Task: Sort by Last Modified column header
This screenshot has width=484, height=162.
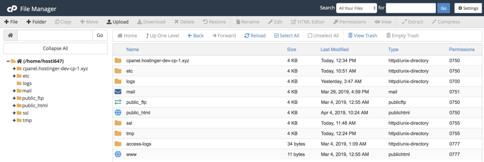Action: [x=334, y=50]
